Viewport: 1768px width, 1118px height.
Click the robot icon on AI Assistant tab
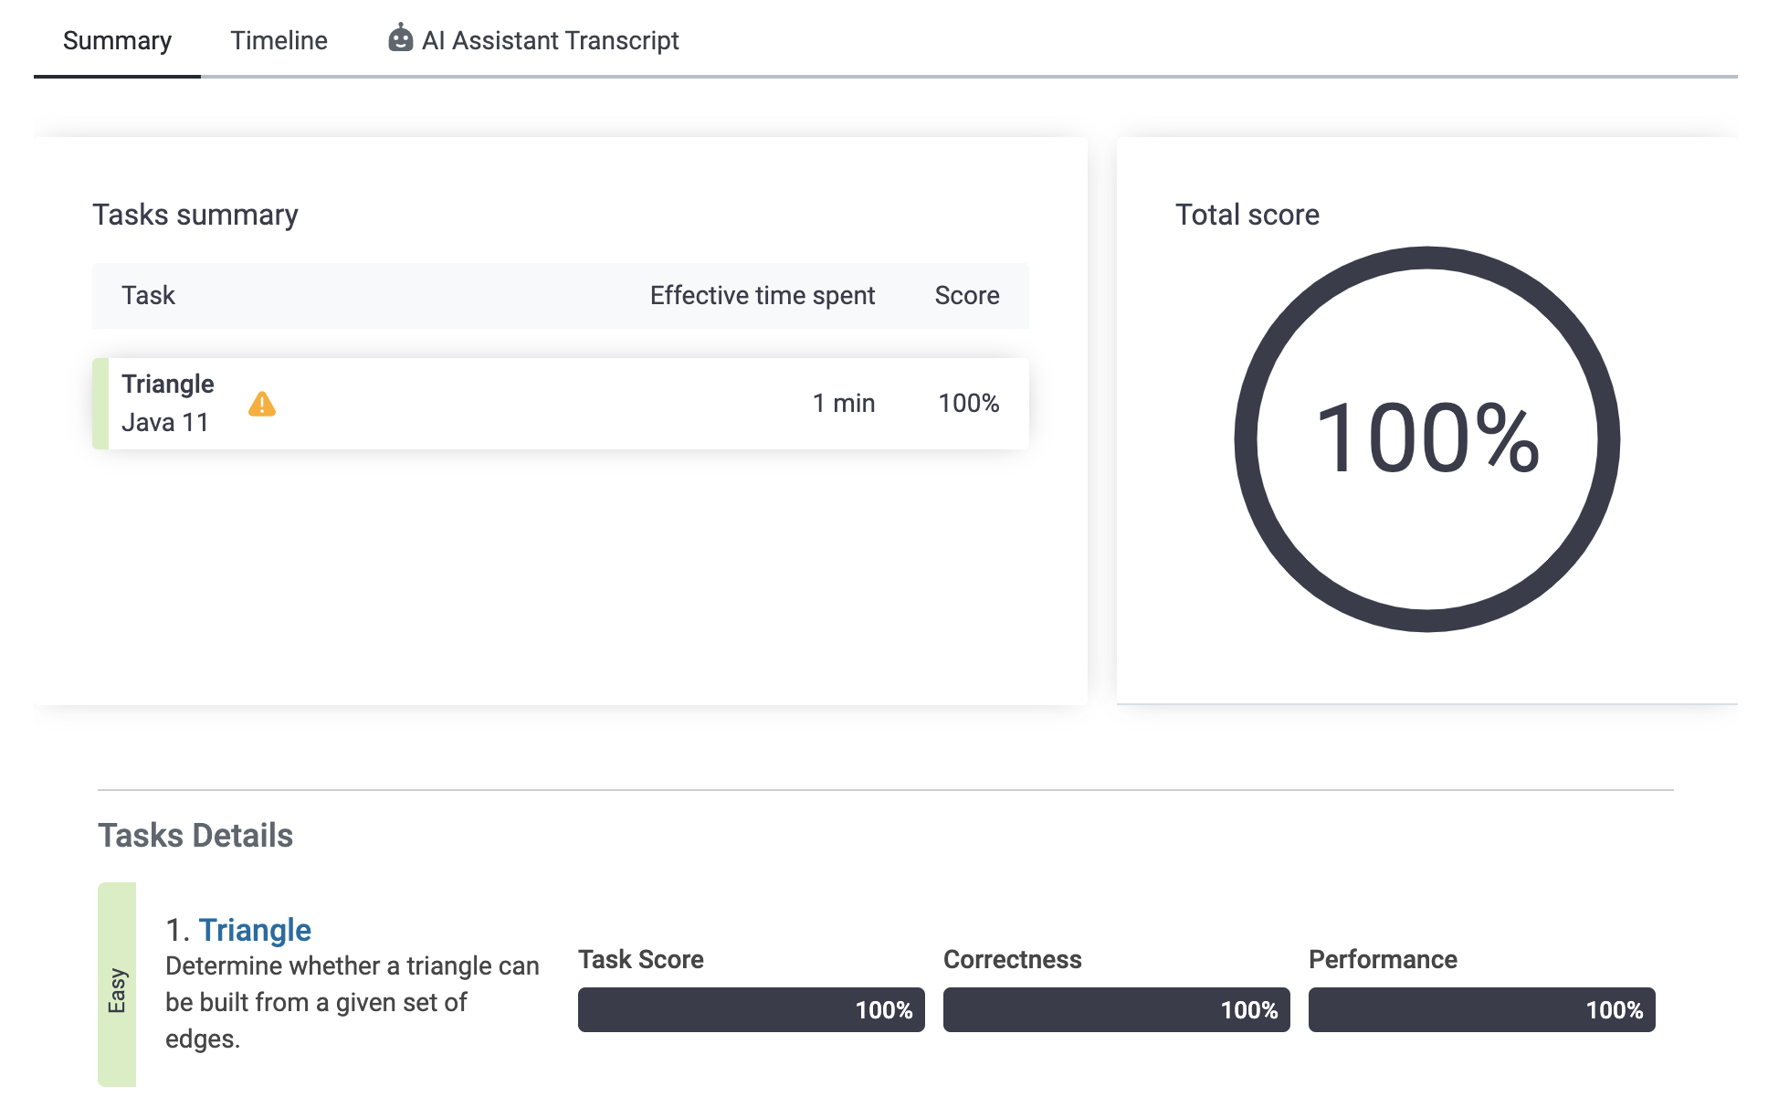pyautogui.click(x=400, y=38)
